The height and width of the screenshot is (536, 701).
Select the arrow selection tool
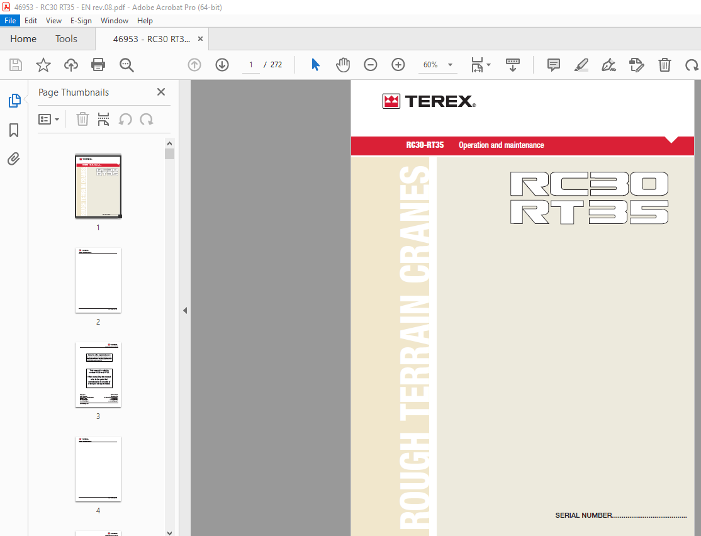315,65
